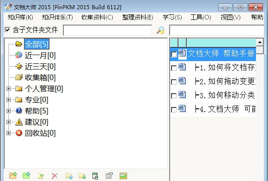Viewport: 268px width, 181px height.
Task: Select the 近一月[0] tree item
Action: [40, 55]
